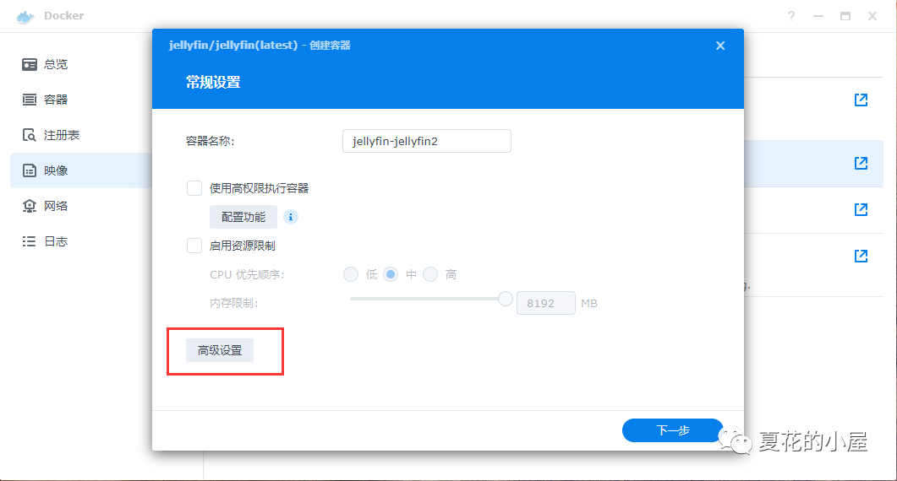Click the info icon beside 配置功能
Image resolution: width=897 pixels, height=481 pixels.
pyautogui.click(x=290, y=217)
